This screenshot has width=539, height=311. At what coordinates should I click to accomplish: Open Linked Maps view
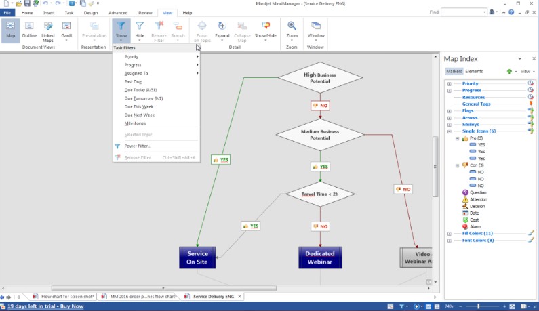pyautogui.click(x=48, y=29)
